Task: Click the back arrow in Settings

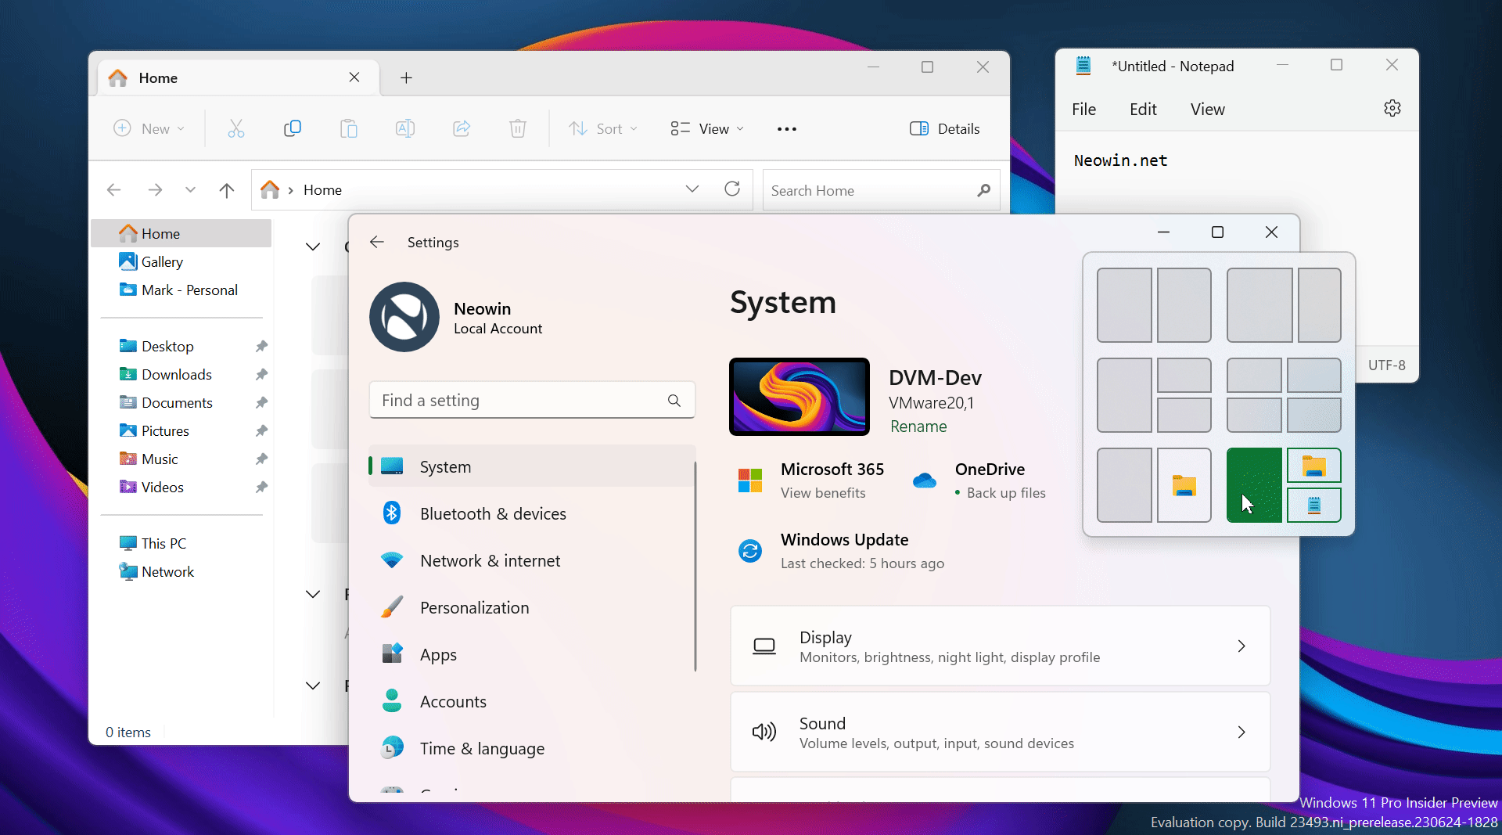Action: click(x=377, y=242)
